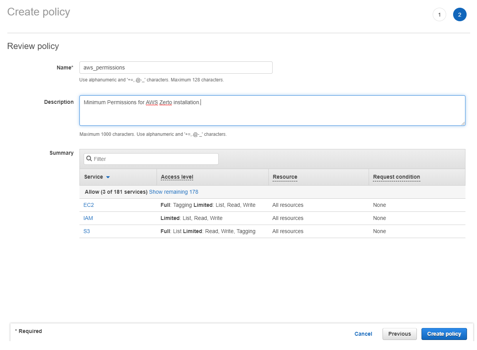The width and height of the screenshot is (477, 350).
Task: Click IAM 'Limited: List, Read, Write' cell
Action: tap(191, 218)
